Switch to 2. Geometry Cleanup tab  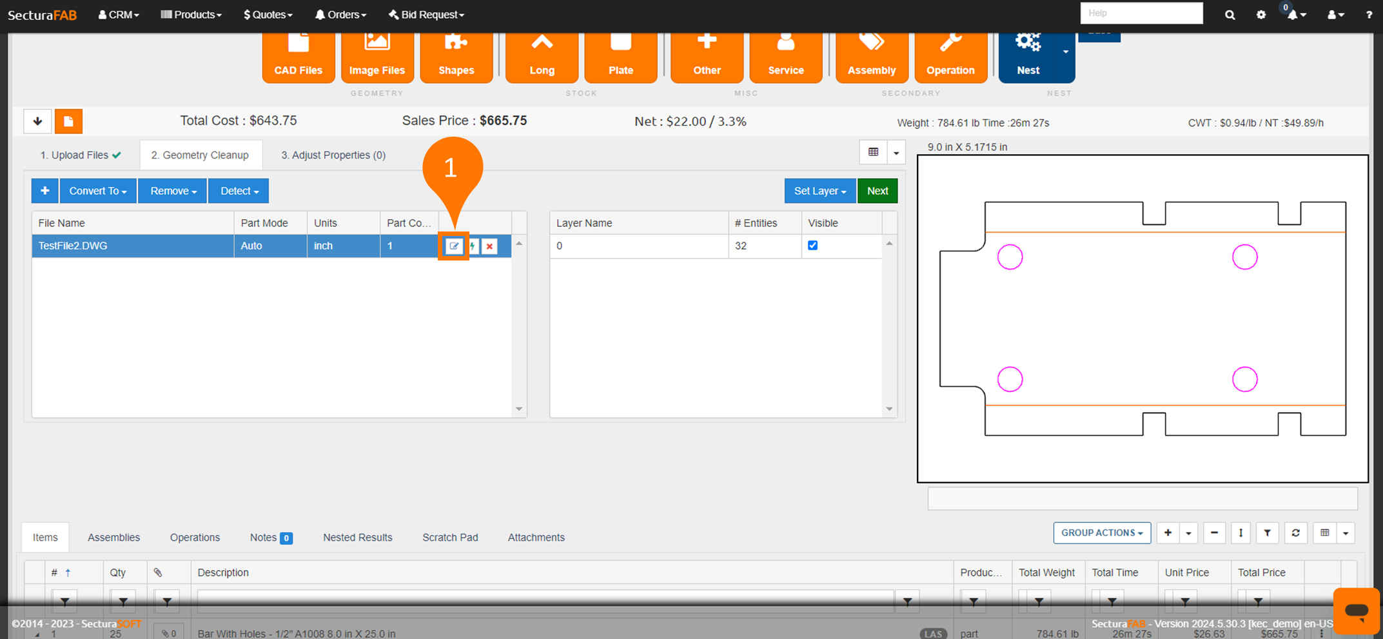(x=200, y=155)
